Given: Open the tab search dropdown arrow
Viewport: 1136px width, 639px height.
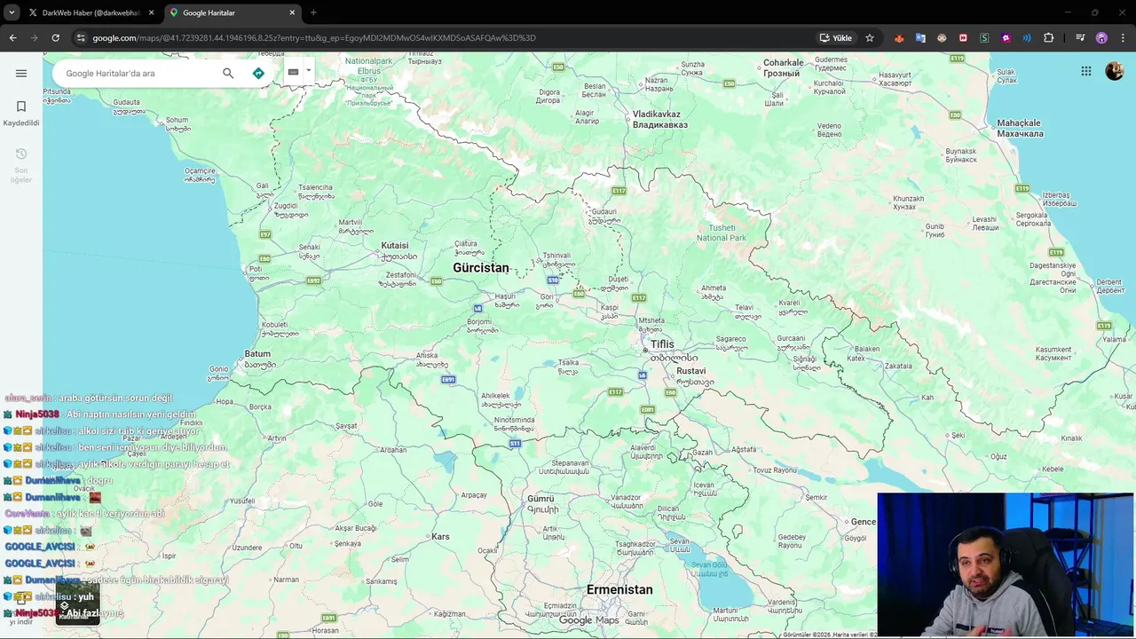Looking at the screenshot, I should (x=12, y=12).
